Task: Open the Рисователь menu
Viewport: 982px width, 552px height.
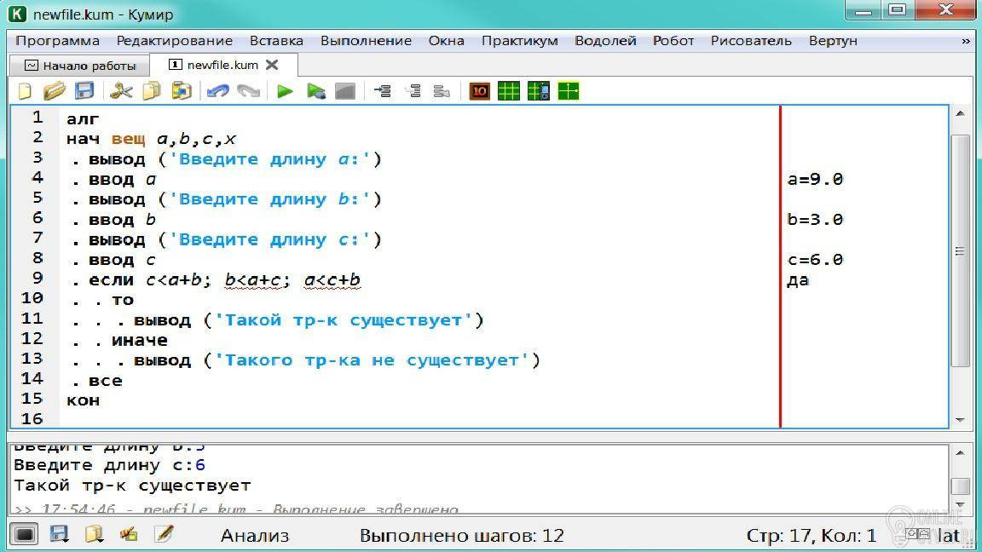Action: pos(752,41)
